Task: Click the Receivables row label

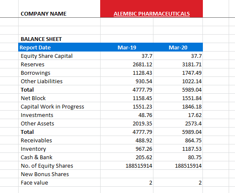Action: [36, 141]
